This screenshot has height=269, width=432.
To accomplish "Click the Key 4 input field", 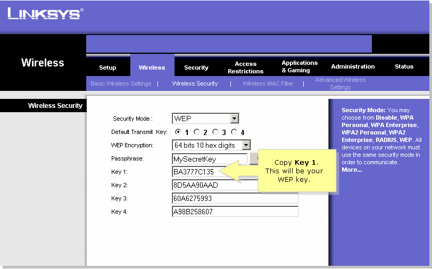I will 235,212.
